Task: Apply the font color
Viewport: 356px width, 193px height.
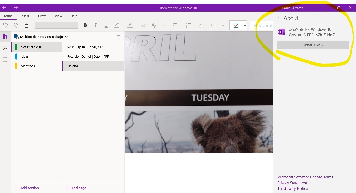Action: coord(130,25)
